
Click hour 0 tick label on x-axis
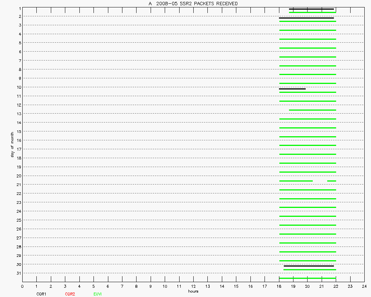click(23, 286)
